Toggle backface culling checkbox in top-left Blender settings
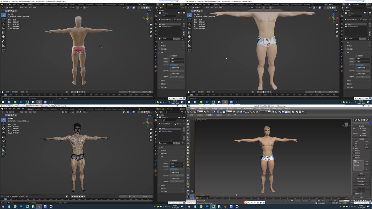Screen dimensions: 372x209 [171, 56]
